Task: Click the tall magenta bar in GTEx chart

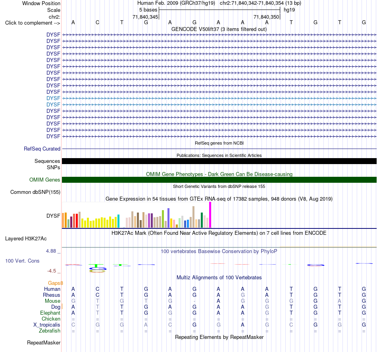Action: [x=210, y=215]
